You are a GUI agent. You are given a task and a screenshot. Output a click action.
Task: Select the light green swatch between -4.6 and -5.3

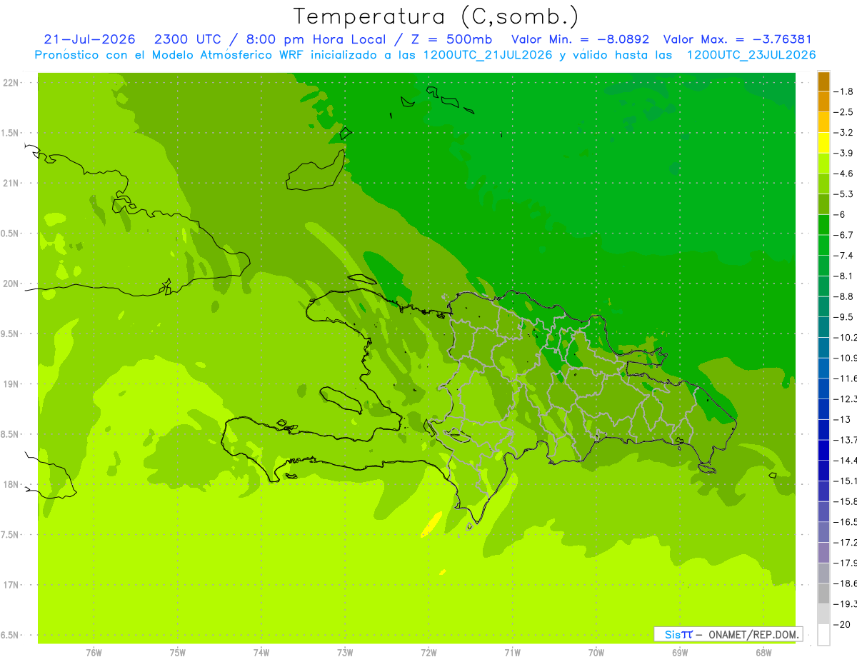(x=823, y=184)
